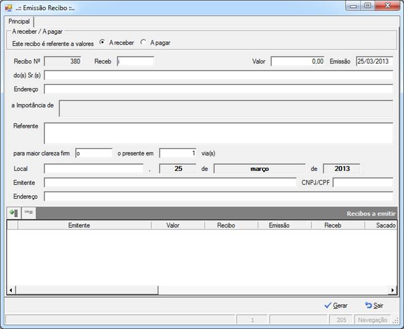Click the add receipt to list icon
The width and height of the screenshot is (404, 329).
14,213
